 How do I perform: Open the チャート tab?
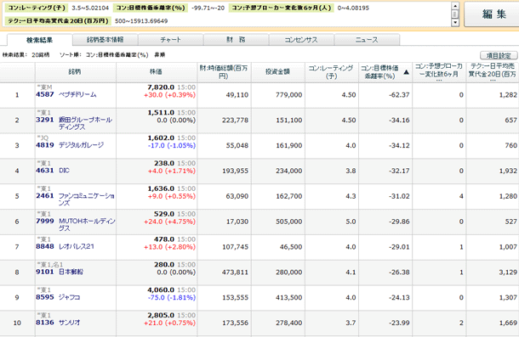(170, 40)
